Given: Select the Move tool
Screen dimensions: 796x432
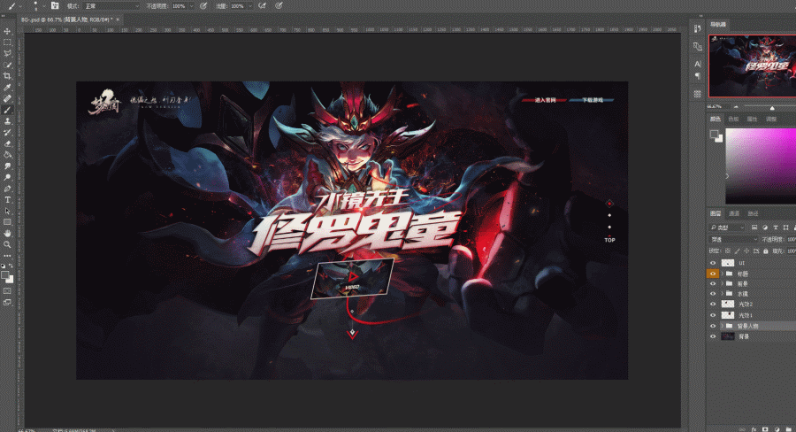Looking at the screenshot, I should (x=7, y=32).
